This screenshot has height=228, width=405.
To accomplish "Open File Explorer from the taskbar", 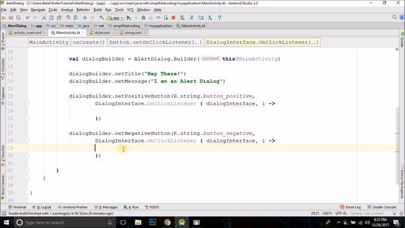I will click(138, 222).
